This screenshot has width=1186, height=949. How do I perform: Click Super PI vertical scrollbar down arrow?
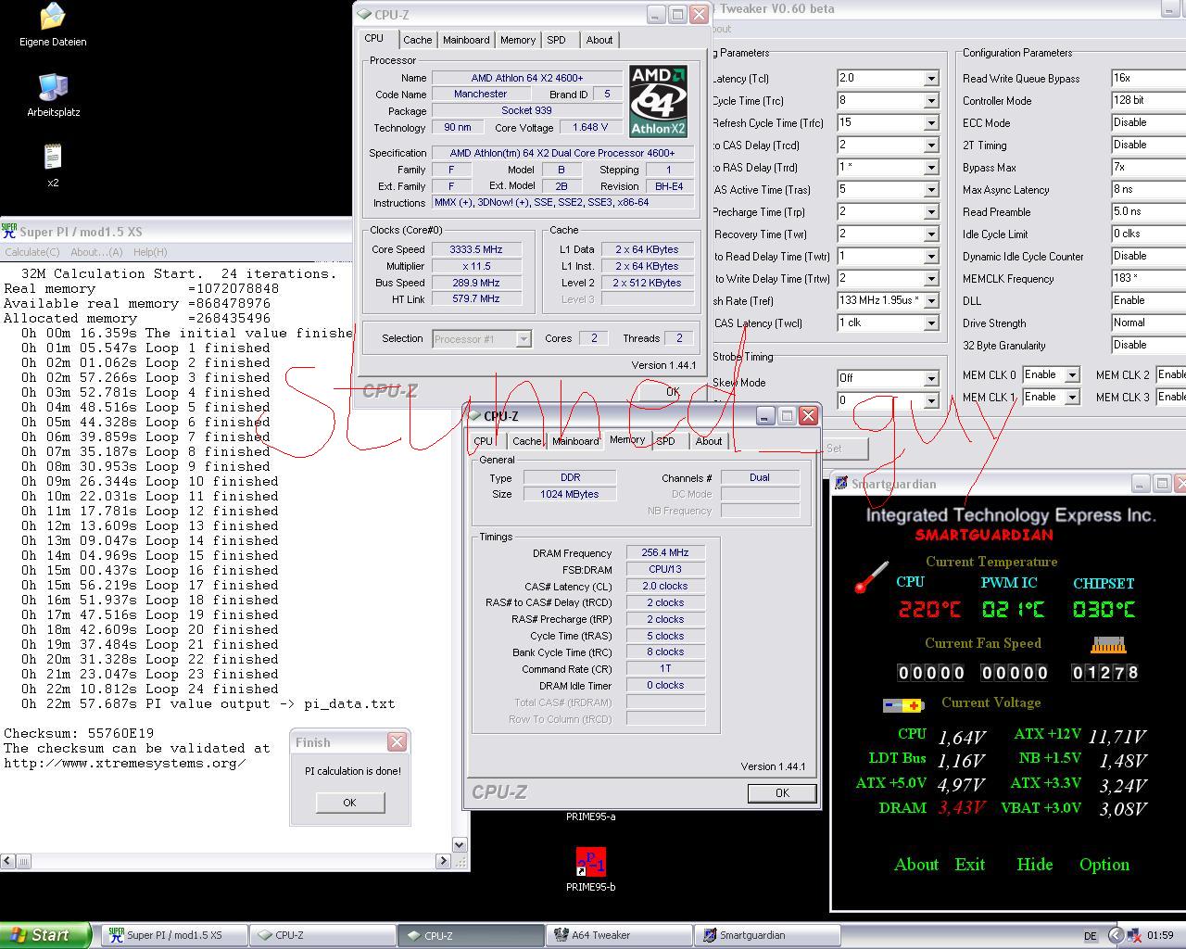459,844
